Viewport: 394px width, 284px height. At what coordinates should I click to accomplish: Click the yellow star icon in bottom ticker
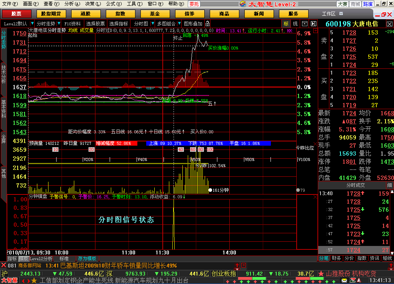tap(34, 281)
